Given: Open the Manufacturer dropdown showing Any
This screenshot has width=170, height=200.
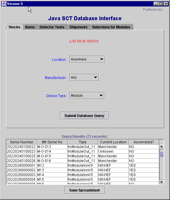Looking at the screenshot, I should [84, 77].
